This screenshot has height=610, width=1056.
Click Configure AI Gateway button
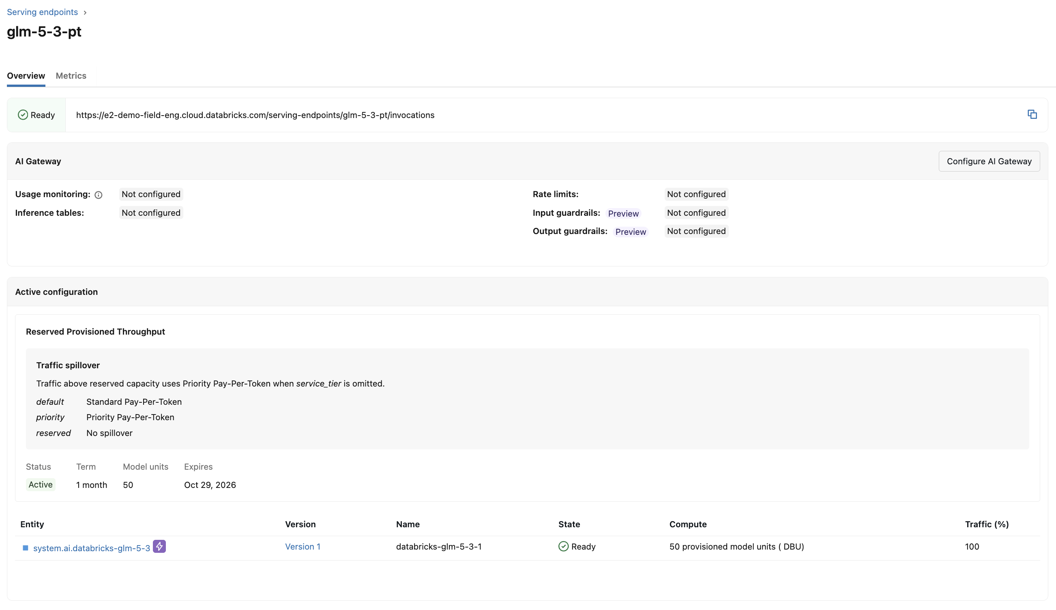pos(989,161)
